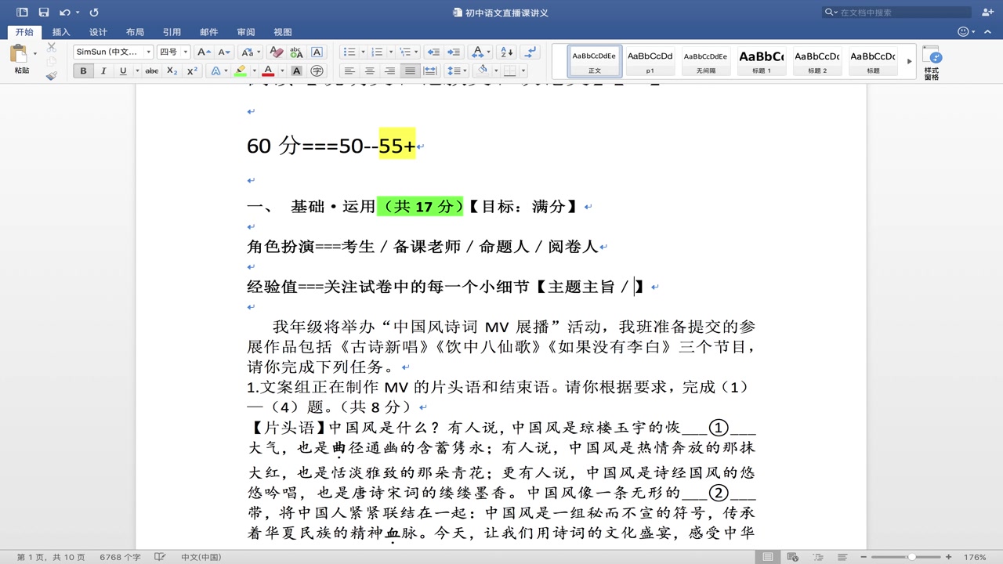Open the change case Aa dropdown
This screenshot has width=1003, height=564.
pos(250,52)
